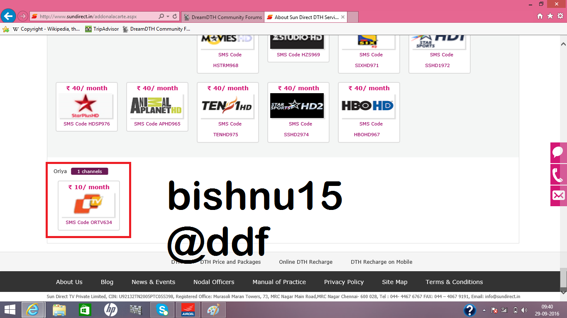Image resolution: width=567 pixels, height=318 pixels.
Task: Click SMS Code HZS969 text
Action: (x=298, y=55)
